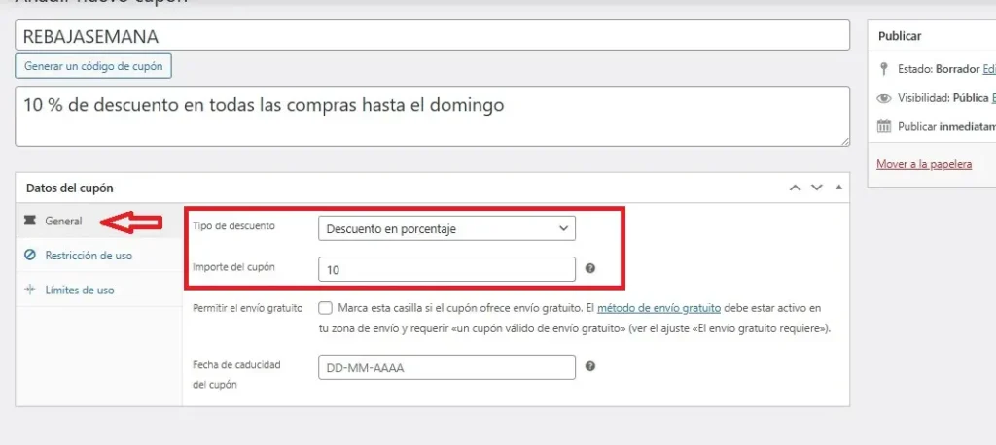The width and height of the screenshot is (996, 445).
Task: Collapse the Datos del cupón panel
Action: (x=838, y=188)
